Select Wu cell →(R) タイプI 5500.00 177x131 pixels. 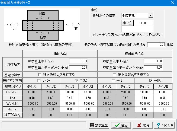(144, 104)
